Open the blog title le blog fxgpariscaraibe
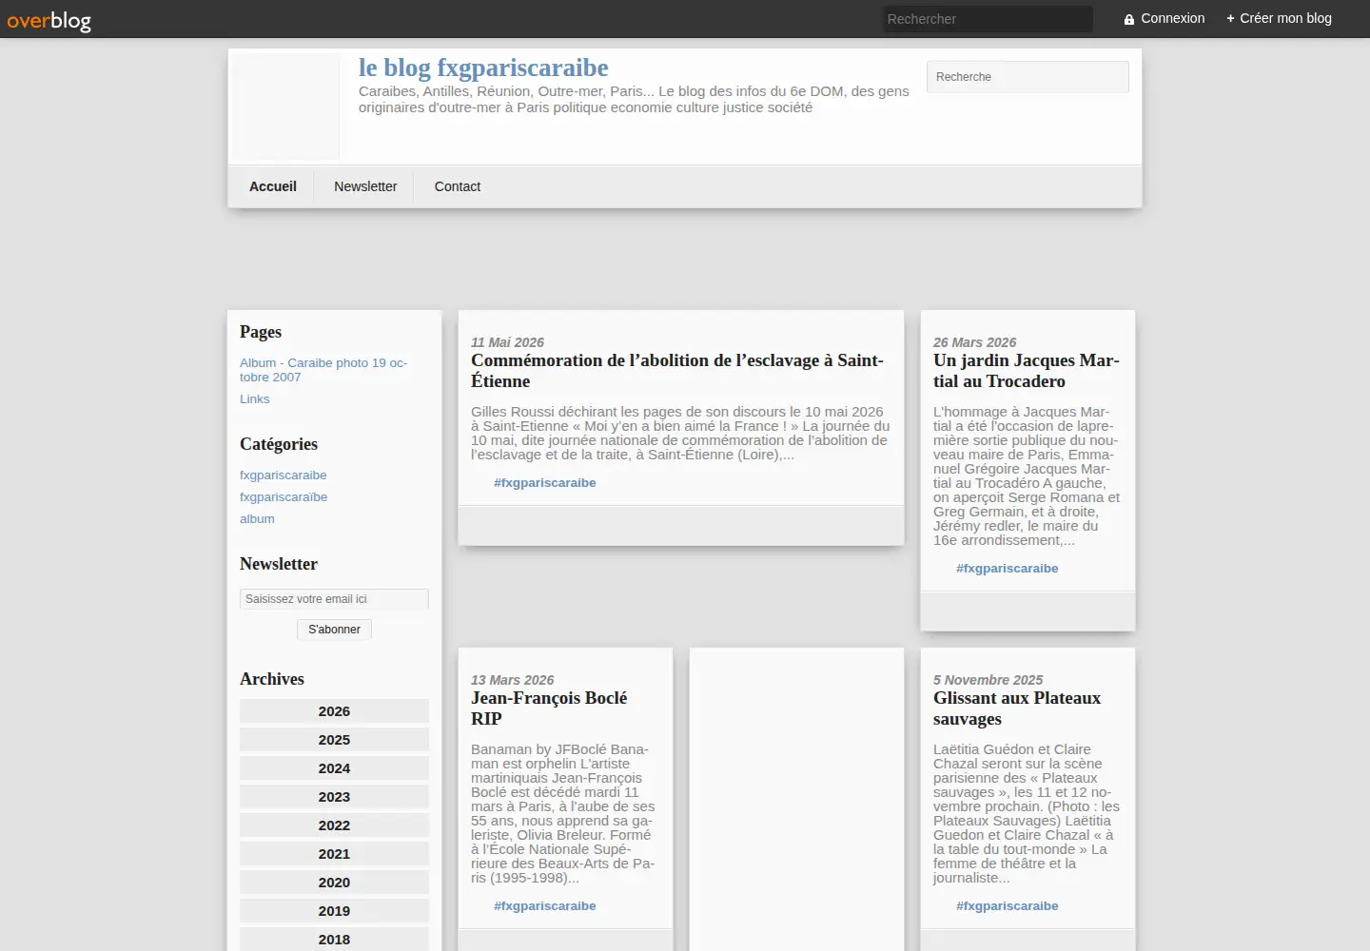The image size is (1370, 951). 483,68
